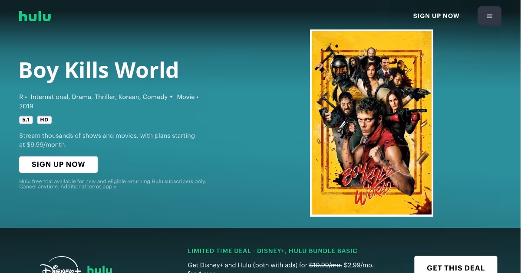Viewport: 521px width, 273px height.
Task: Click the year 2019 text
Action: click(x=26, y=106)
